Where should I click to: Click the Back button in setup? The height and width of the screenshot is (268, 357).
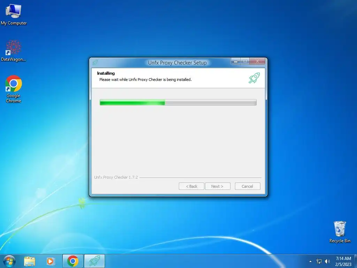(191, 186)
